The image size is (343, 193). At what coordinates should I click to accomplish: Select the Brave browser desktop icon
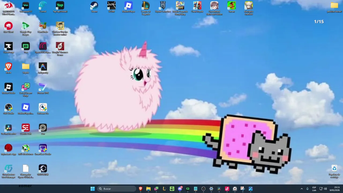click(8, 68)
